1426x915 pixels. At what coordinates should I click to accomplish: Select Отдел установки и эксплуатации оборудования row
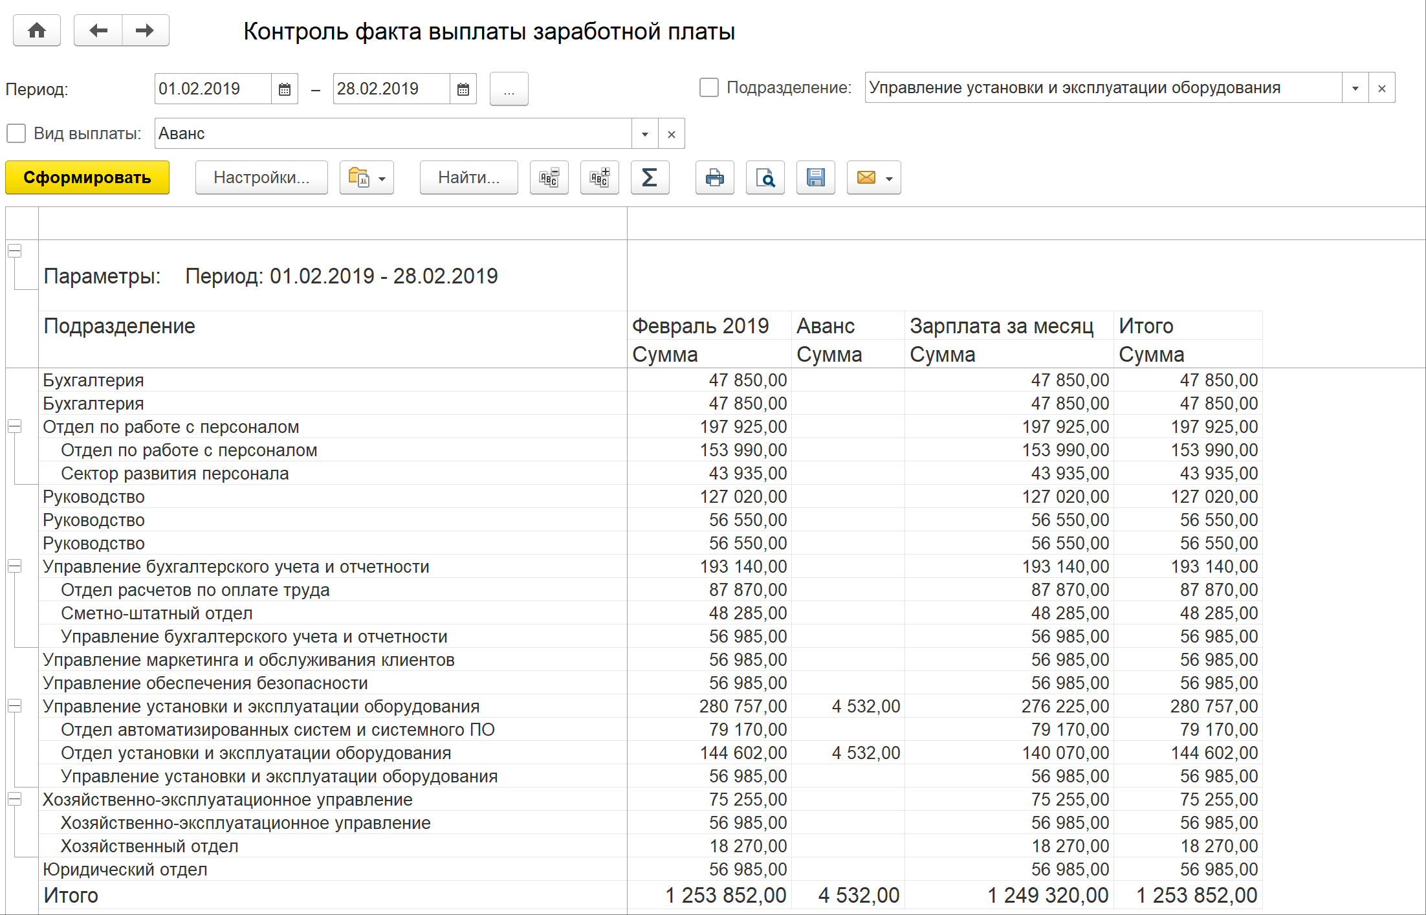pos(650,753)
